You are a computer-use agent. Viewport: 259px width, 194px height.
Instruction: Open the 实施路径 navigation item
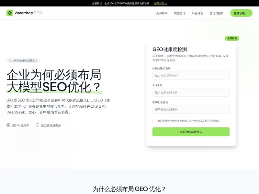pyautogui.click(x=180, y=13)
